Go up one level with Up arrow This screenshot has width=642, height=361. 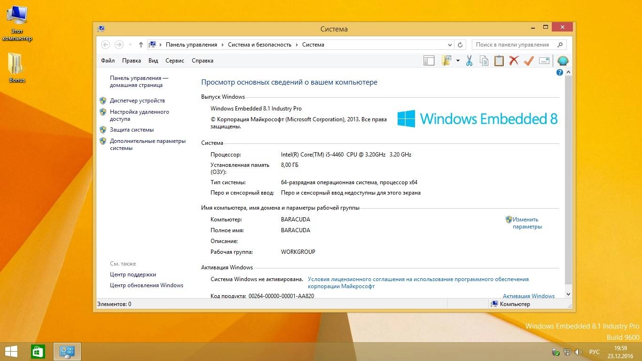pos(141,45)
